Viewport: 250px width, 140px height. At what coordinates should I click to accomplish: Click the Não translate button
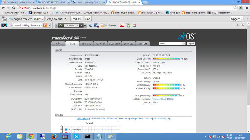point(88,19)
